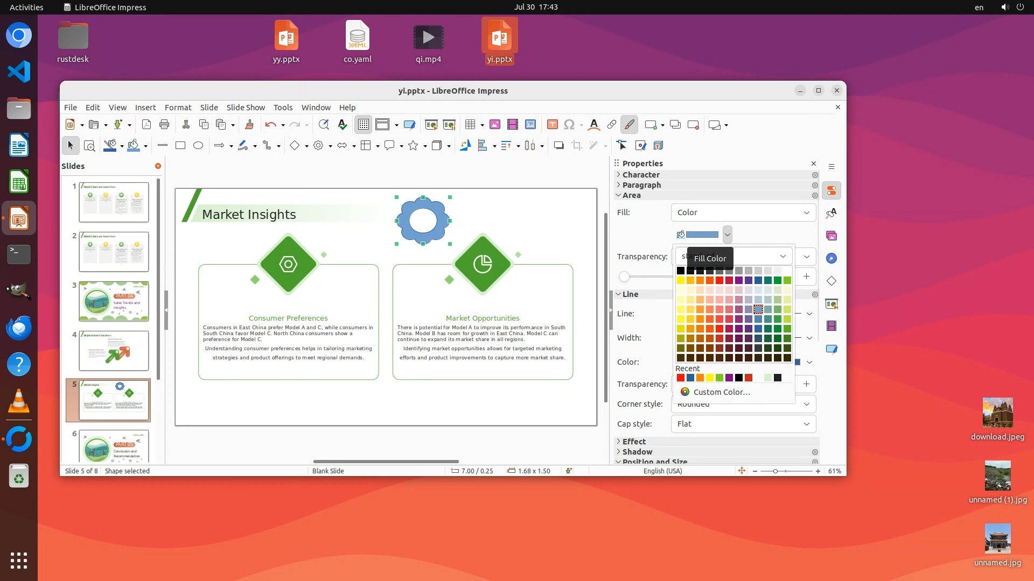Select the Rectangle drawing tool
The height and width of the screenshot is (581, 1034).
(x=180, y=145)
